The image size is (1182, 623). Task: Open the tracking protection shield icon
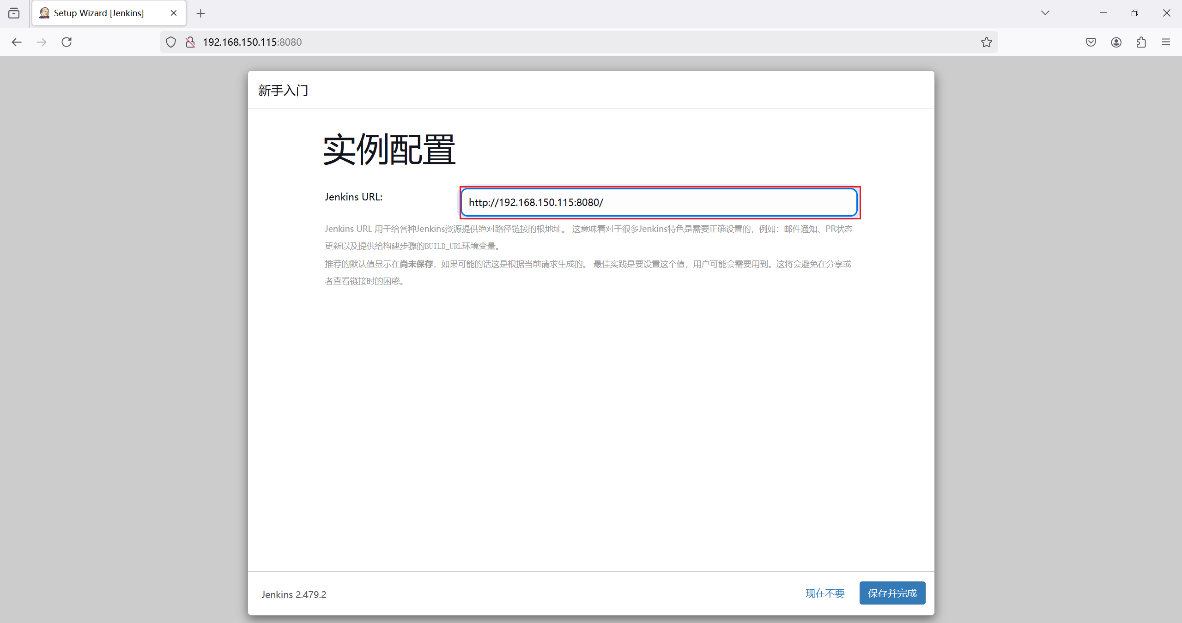coord(171,42)
